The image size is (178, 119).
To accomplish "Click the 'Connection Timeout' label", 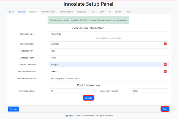I will [109, 91].
